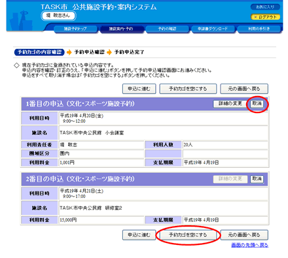
Task: Cancel the second application with 取消
Action: pos(257,179)
